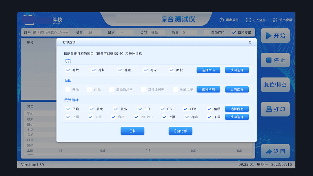Open the 班次 shift selector
This screenshot has height=176, width=313.
pos(125,32)
